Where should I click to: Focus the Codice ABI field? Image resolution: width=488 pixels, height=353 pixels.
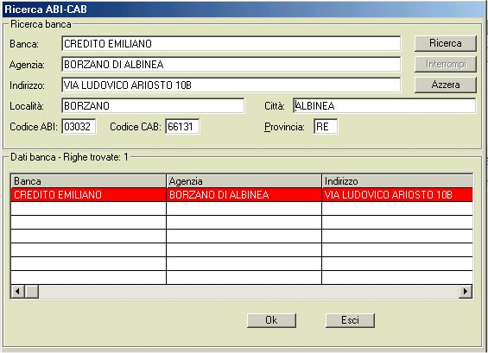[79, 127]
